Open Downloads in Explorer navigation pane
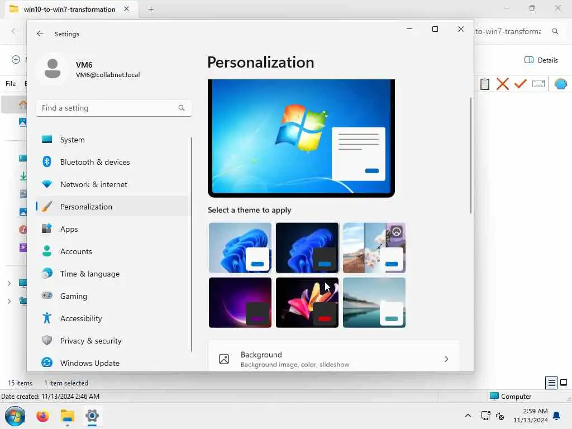This screenshot has width=572, height=429. 23,176
